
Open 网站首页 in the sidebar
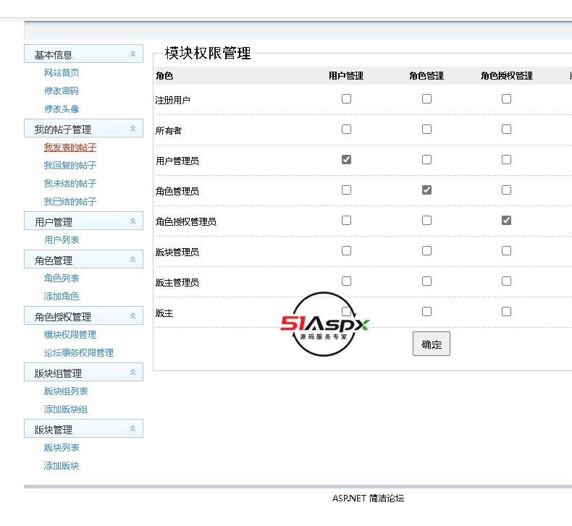pos(62,72)
